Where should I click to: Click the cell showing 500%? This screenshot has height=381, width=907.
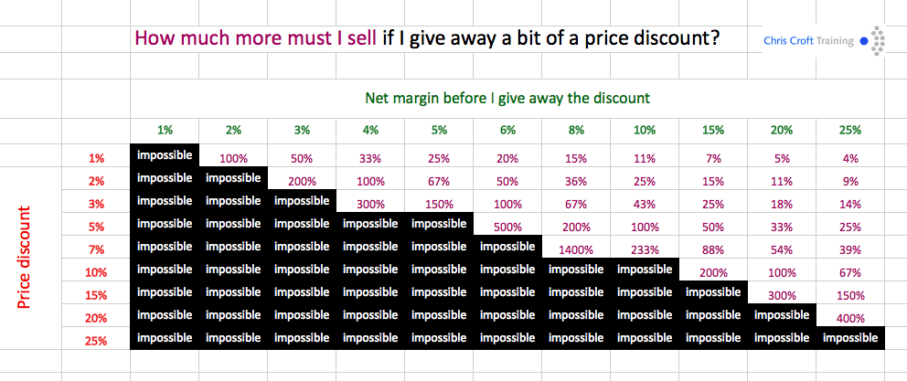(x=507, y=225)
